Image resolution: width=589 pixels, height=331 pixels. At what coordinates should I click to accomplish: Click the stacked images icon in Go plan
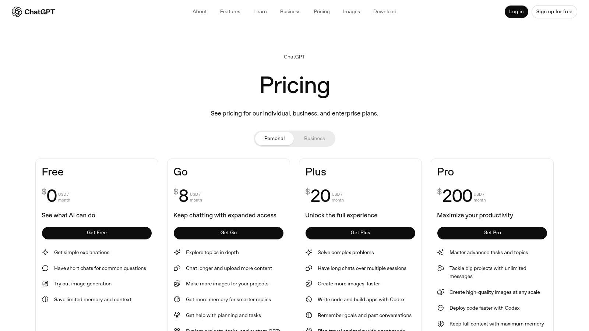(177, 284)
